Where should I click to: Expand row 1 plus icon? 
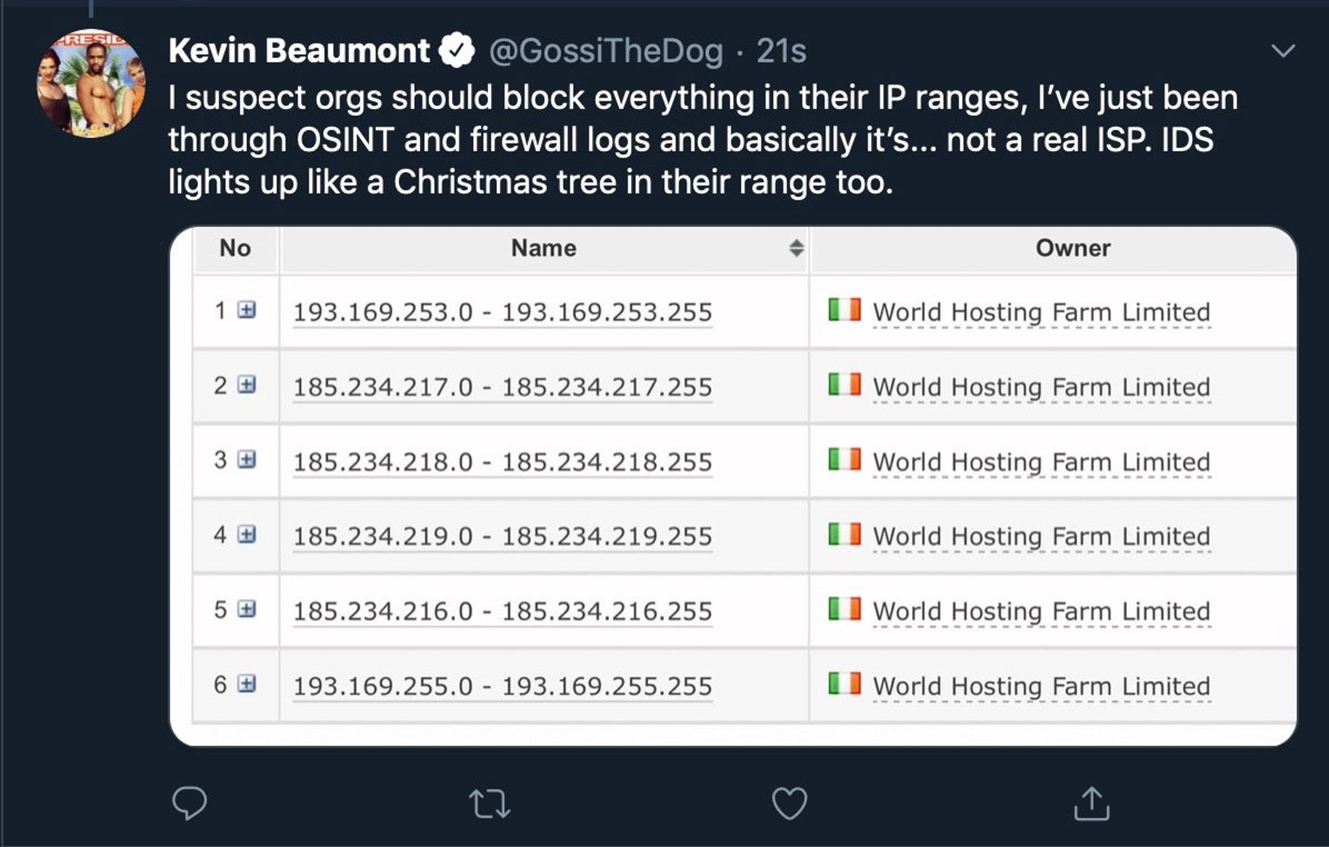(x=247, y=310)
